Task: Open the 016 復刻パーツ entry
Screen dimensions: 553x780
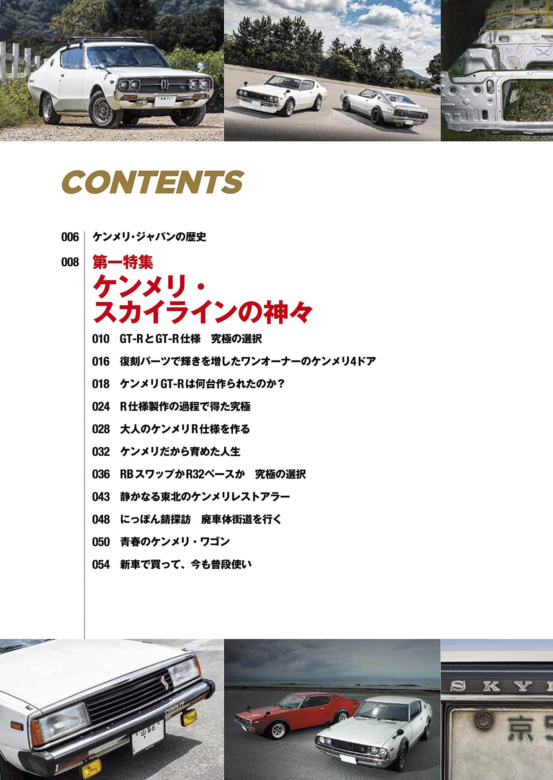Action: point(247,361)
